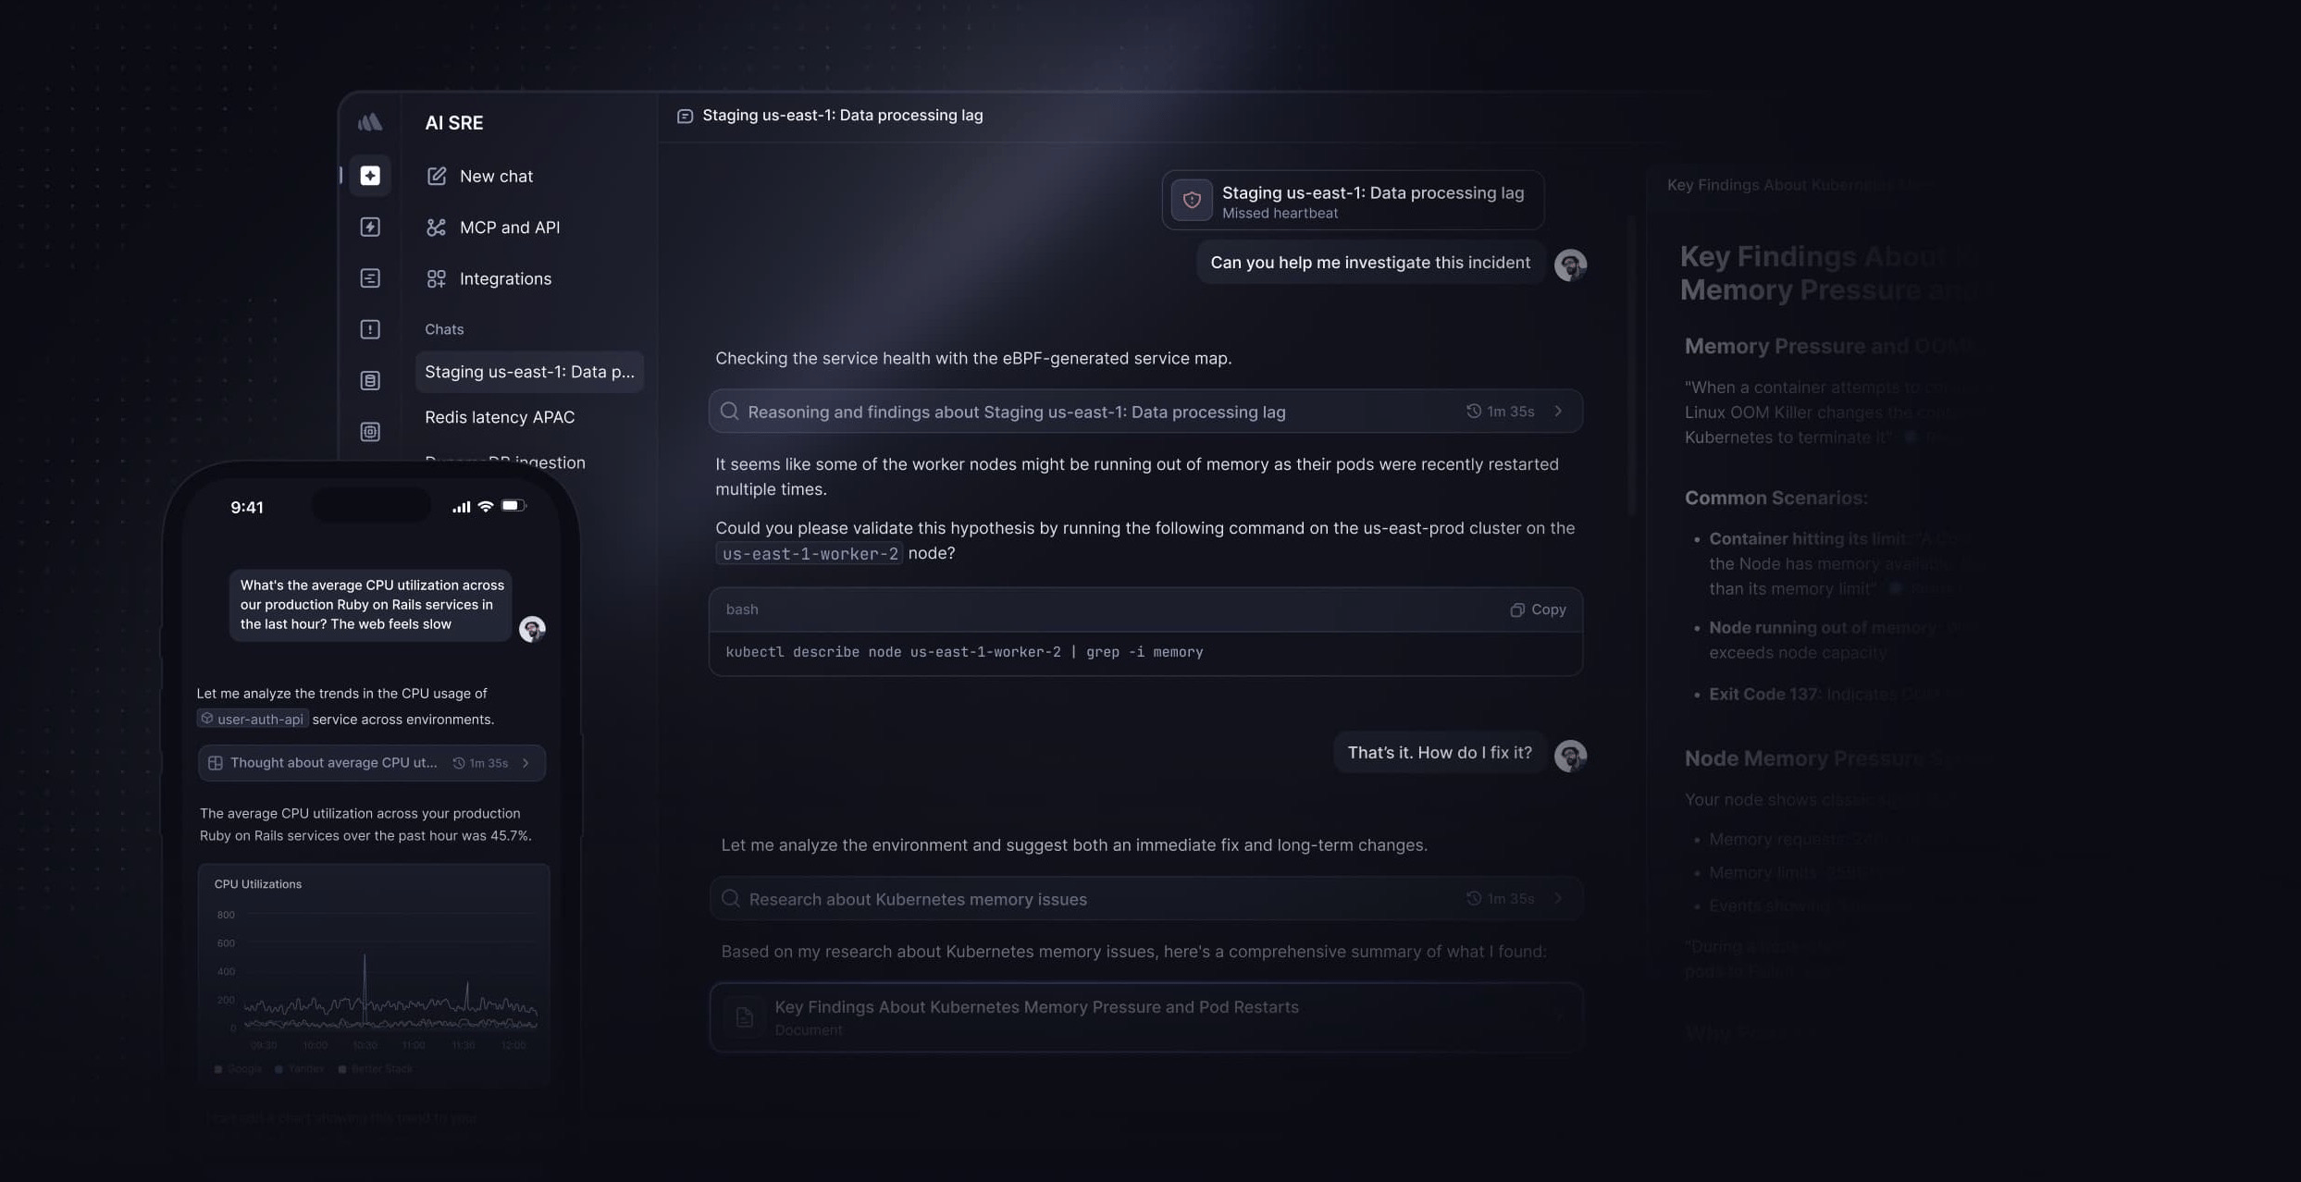Viewport: 2301px width, 1182px height.
Task: Copy the kubectl bash command
Action: point(1536,609)
